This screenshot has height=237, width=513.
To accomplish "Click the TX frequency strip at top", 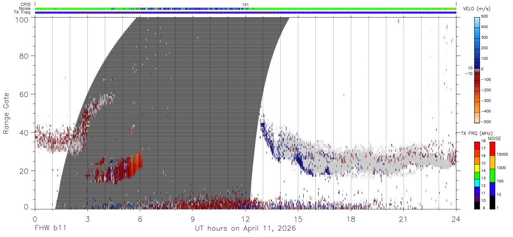I will click(246, 12).
